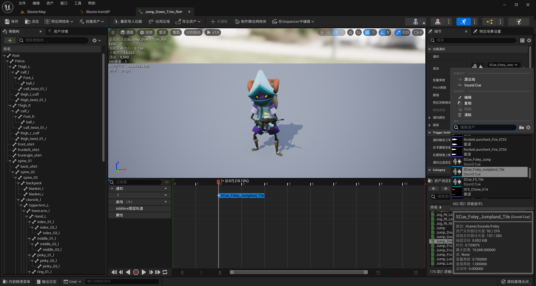Play the animation in reverse
Image resolution: width=536 pixels, height=286 pixels.
[x=128, y=272]
